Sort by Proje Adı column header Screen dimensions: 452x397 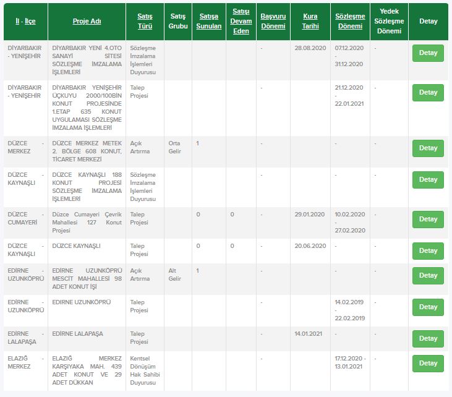87,22
